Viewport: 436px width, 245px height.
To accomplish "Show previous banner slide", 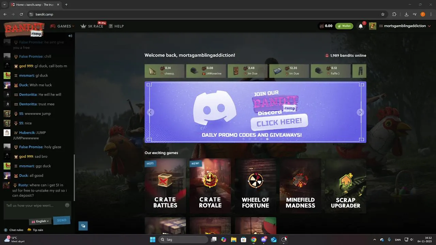I will 151,112.
